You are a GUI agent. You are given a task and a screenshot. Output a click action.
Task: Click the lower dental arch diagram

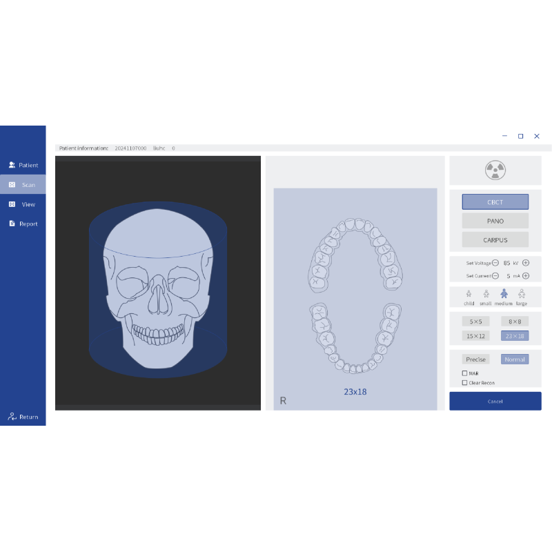355,338
